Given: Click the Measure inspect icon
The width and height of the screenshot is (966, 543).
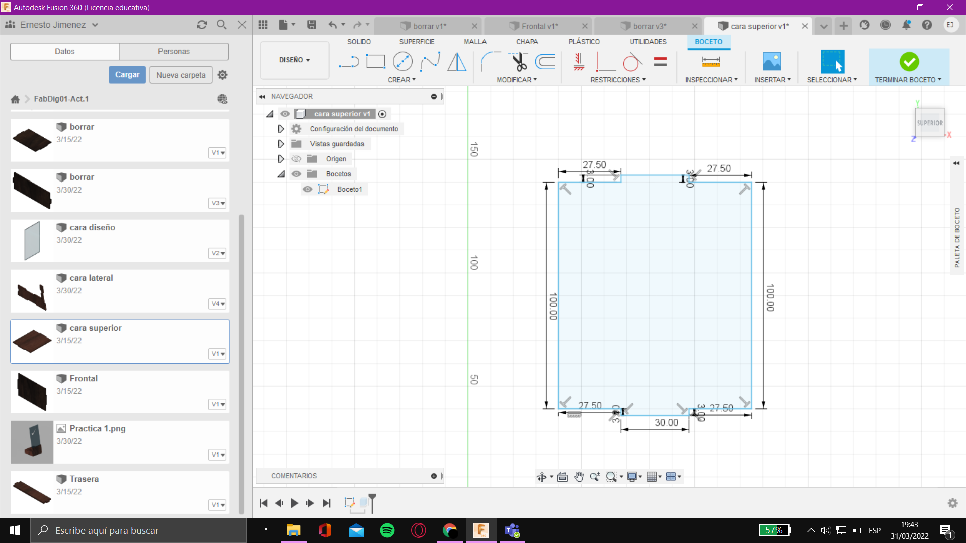Looking at the screenshot, I should tap(711, 62).
